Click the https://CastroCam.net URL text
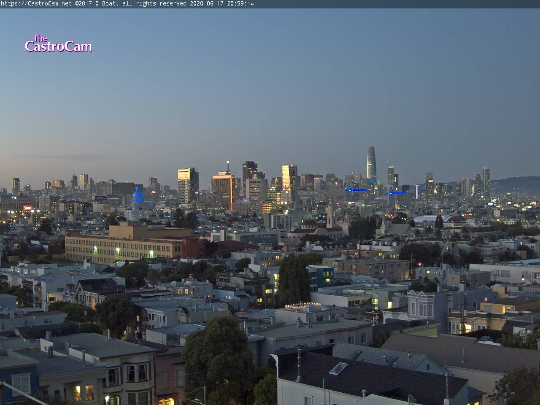The image size is (540, 405). [x=37, y=3]
